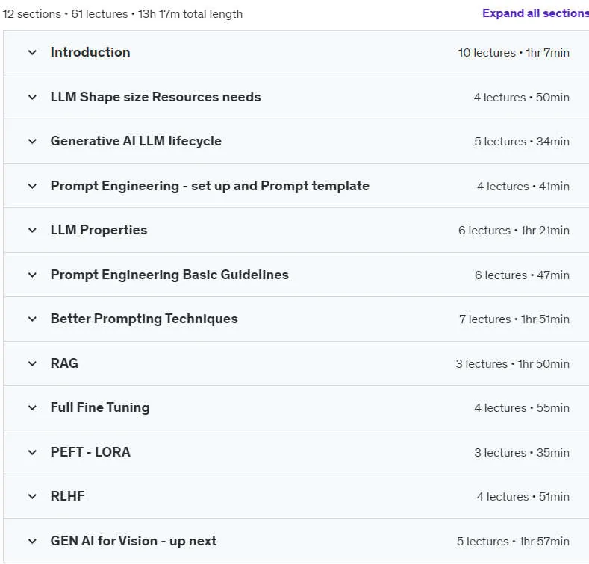589x564 pixels.
Task: Click the RLHF section title
Action: click(68, 496)
